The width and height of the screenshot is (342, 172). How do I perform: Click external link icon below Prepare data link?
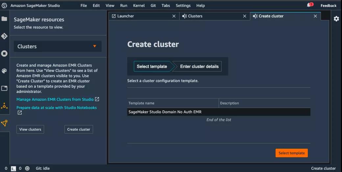tap(20, 113)
